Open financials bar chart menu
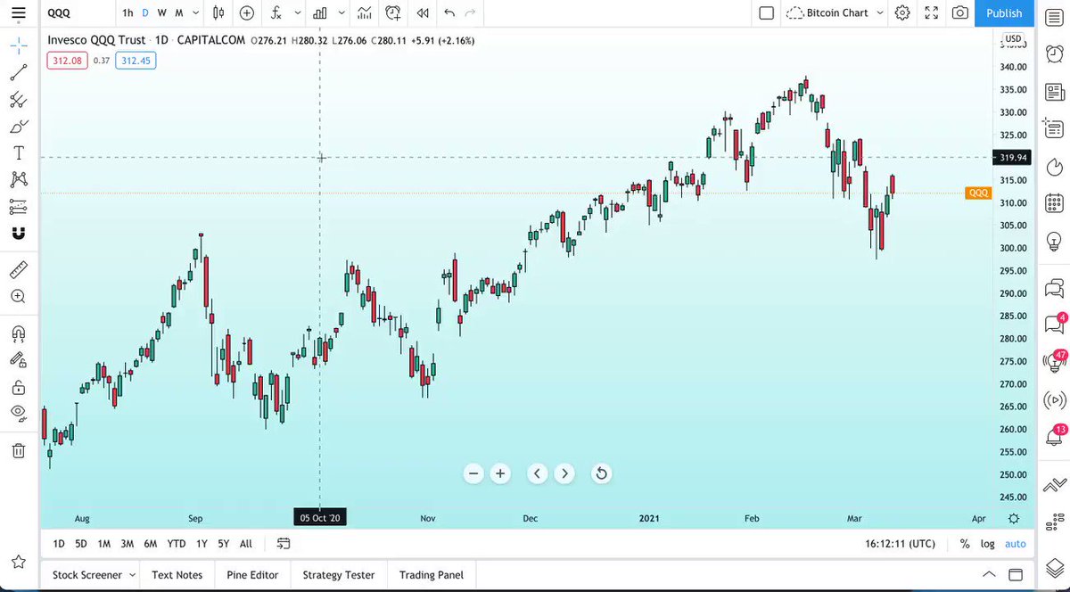 pos(319,13)
